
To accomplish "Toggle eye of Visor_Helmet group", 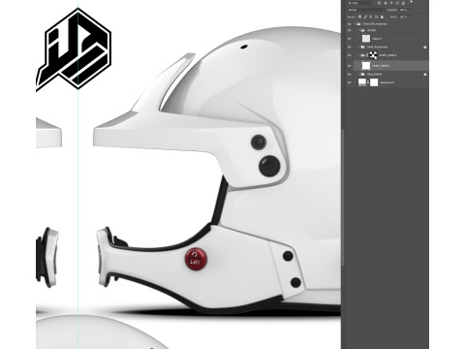I will [349, 74].
